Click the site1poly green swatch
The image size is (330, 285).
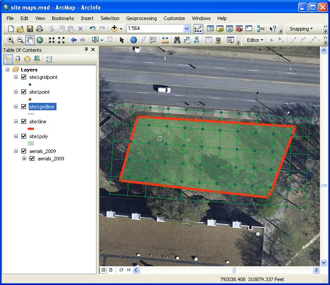click(x=31, y=143)
